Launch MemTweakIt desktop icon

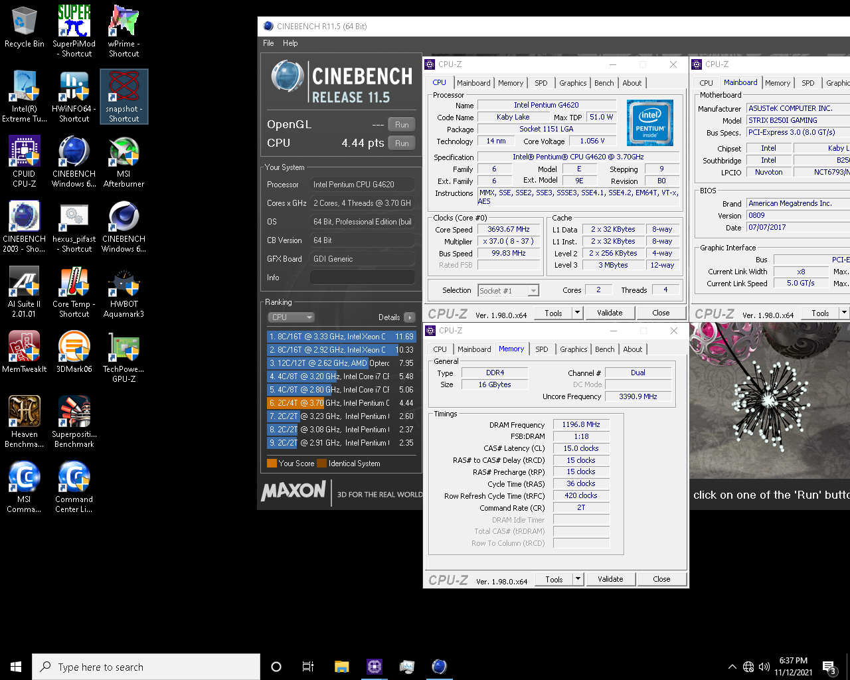click(x=25, y=352)
